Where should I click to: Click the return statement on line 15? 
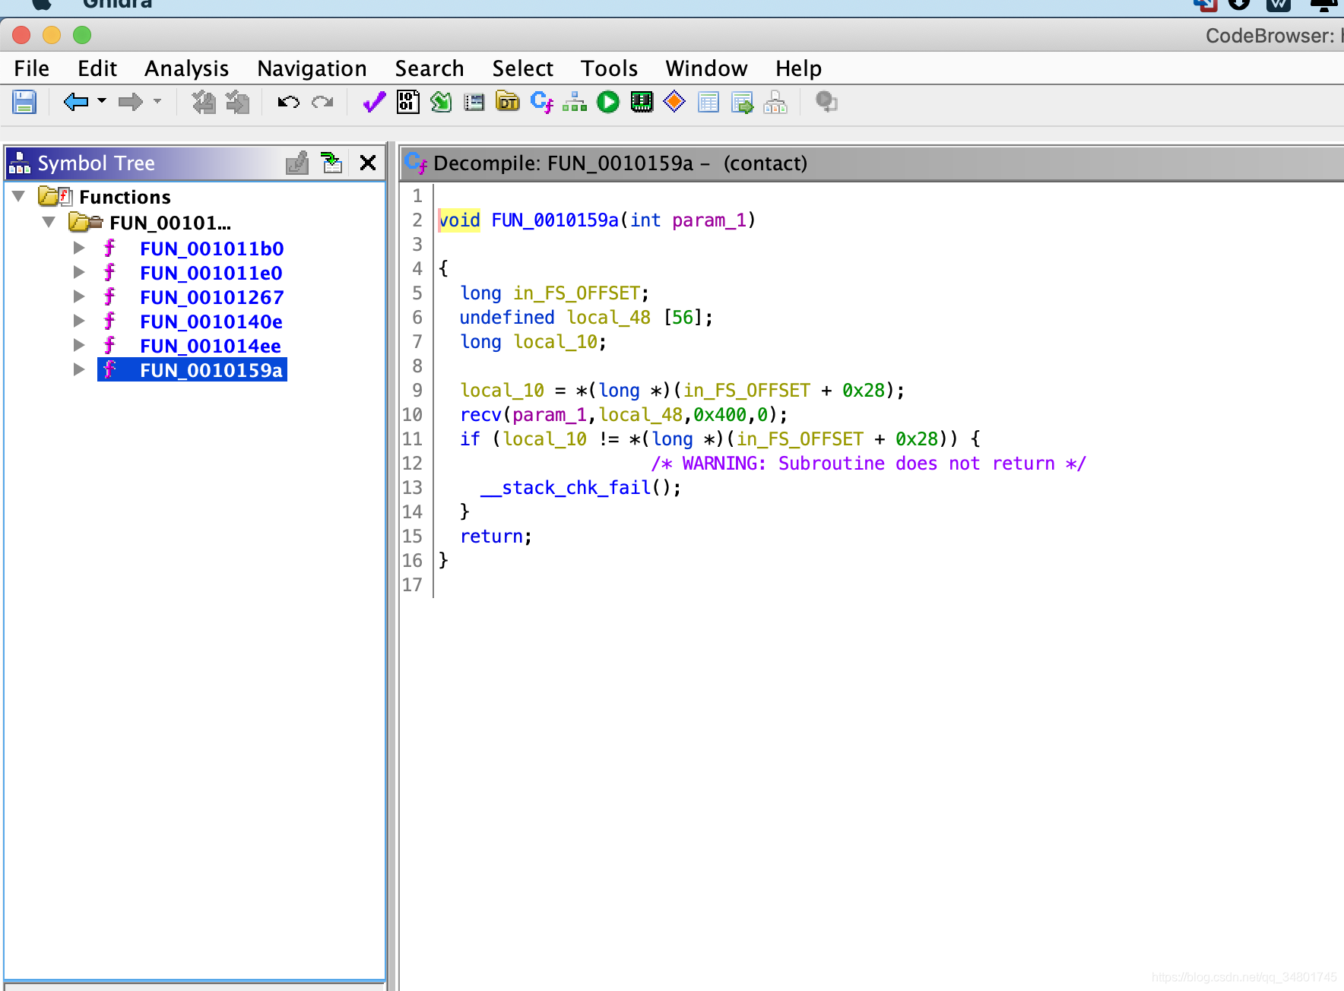click(x=491, y=537)
